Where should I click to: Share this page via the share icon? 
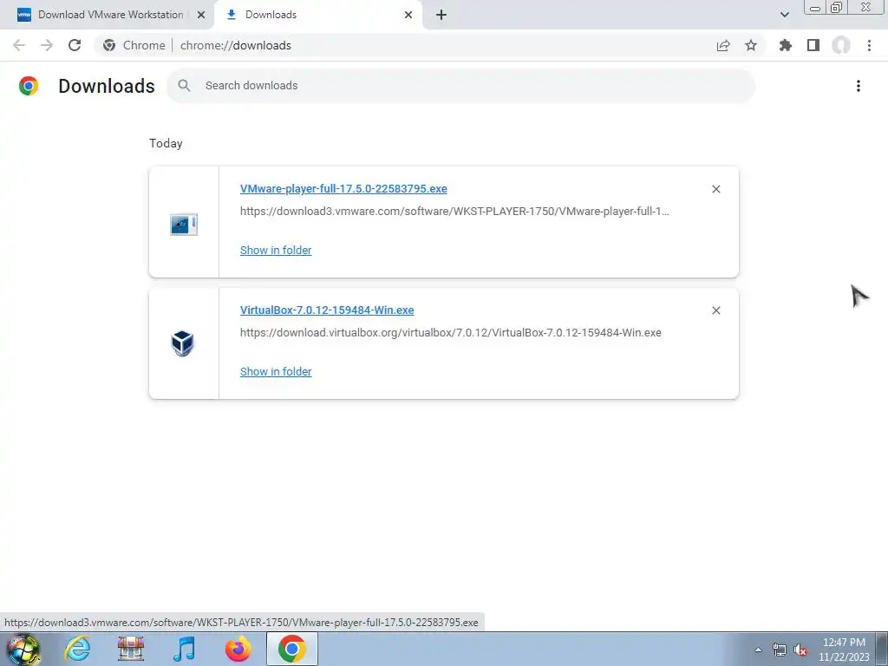(723, 45)
